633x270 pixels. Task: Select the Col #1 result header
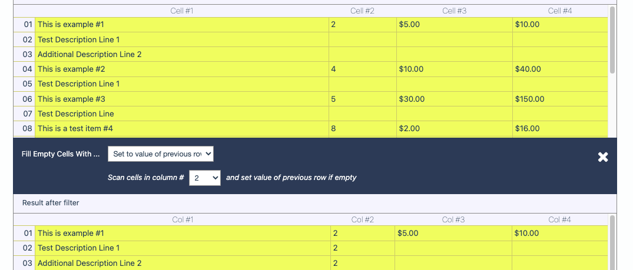click(183, 219)
